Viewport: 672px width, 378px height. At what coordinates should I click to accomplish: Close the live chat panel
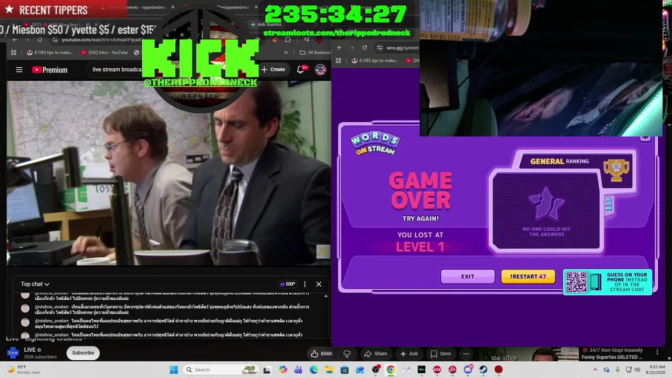tap(319, 284)
